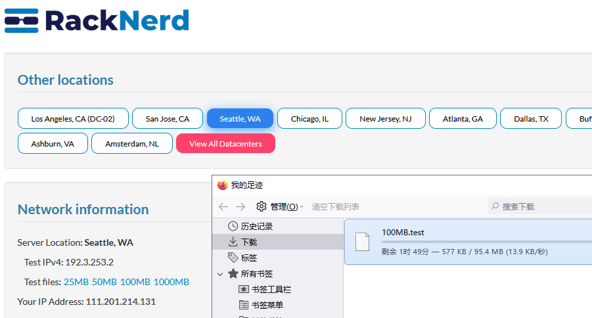Screen dimensions: 592x318
Task: Select 标签 in the sidebar
Action: pyautogui.click(x=278, y=258)
